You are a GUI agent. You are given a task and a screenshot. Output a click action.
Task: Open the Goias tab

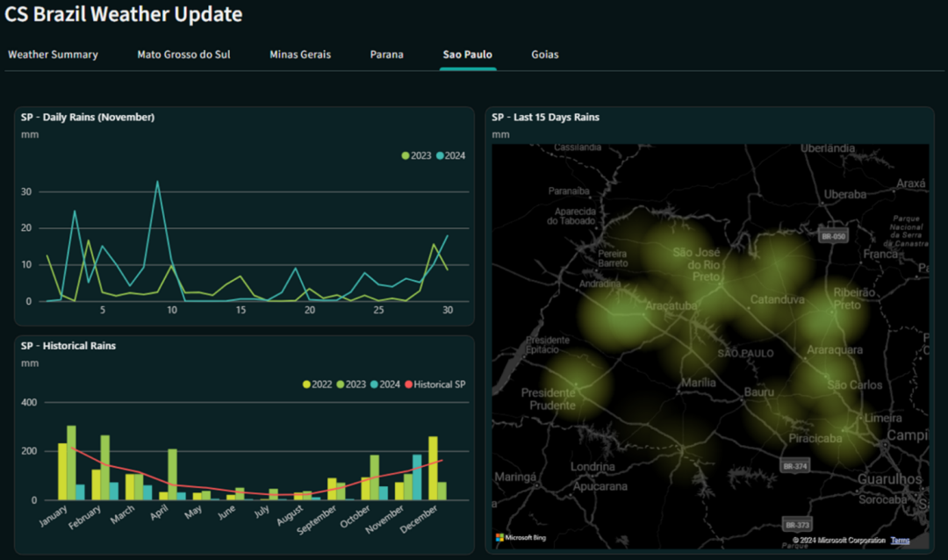click(544, 54)
